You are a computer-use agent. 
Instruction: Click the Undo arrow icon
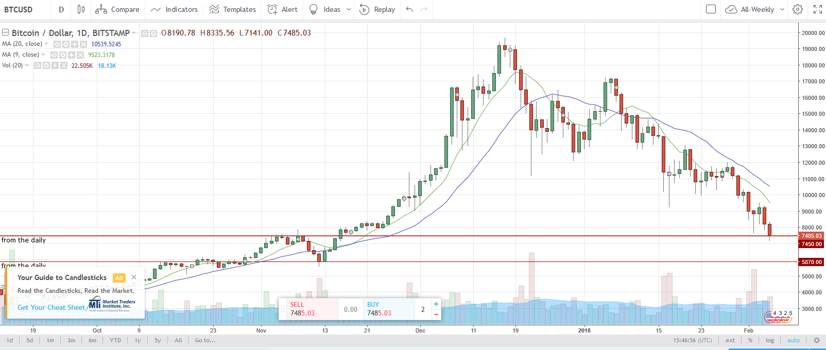409,9
